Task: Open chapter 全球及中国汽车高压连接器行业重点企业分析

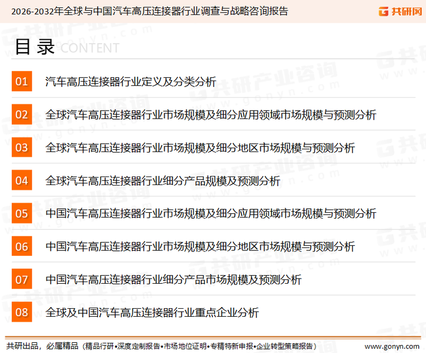Action: click(x=152, y=312)
